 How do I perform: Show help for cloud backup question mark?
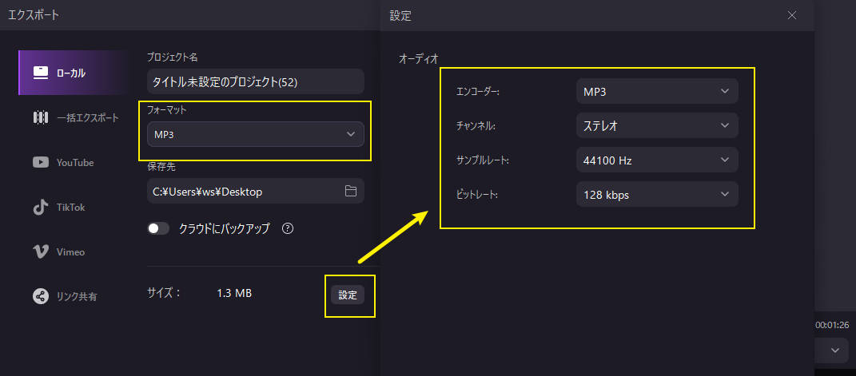point(288,229)
